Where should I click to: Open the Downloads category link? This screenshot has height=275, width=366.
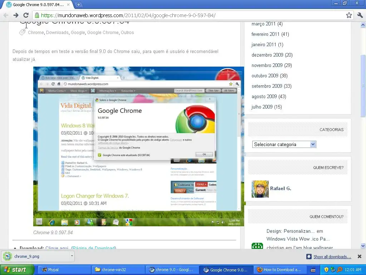[57, 33]
